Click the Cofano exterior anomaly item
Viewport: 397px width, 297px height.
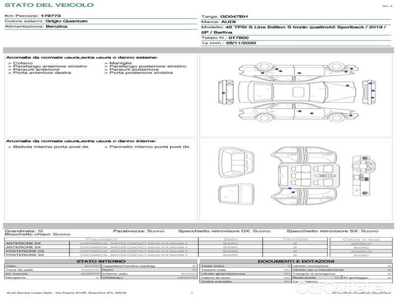tap(22, 63)
